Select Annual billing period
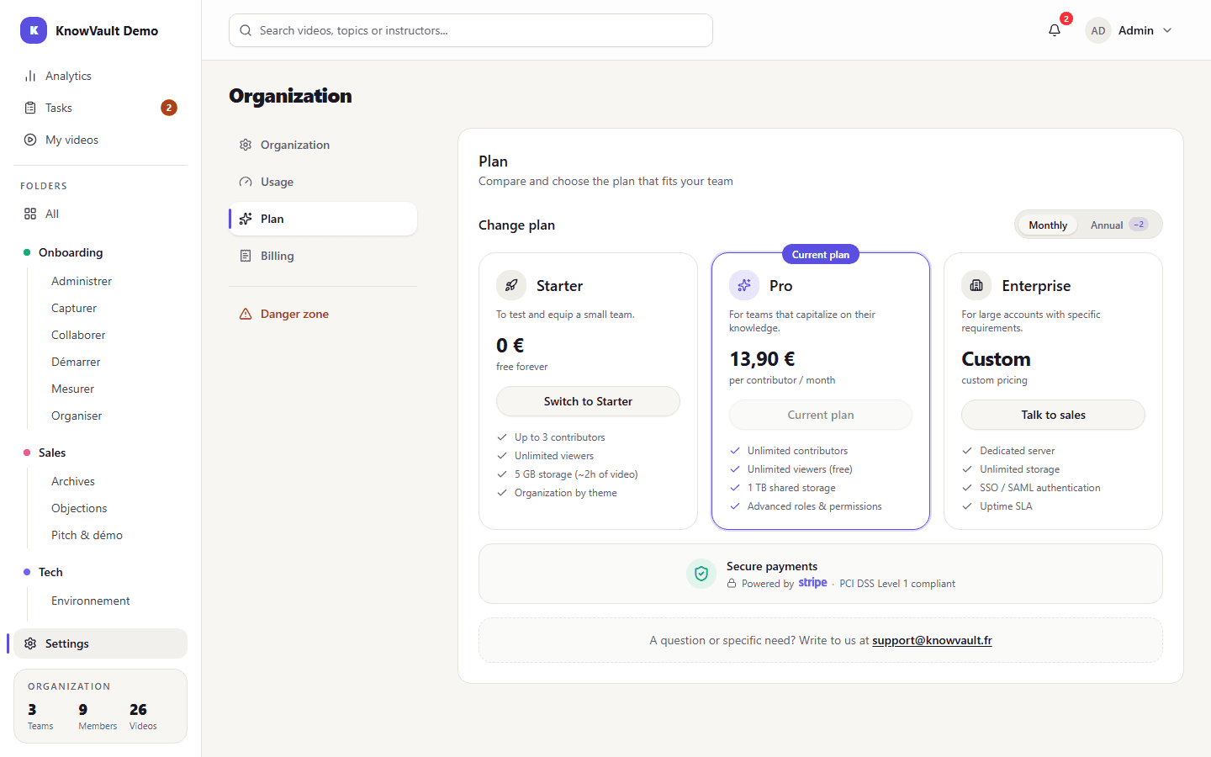This screenshot has width=1211, height=757. [x=1118, y=225]
